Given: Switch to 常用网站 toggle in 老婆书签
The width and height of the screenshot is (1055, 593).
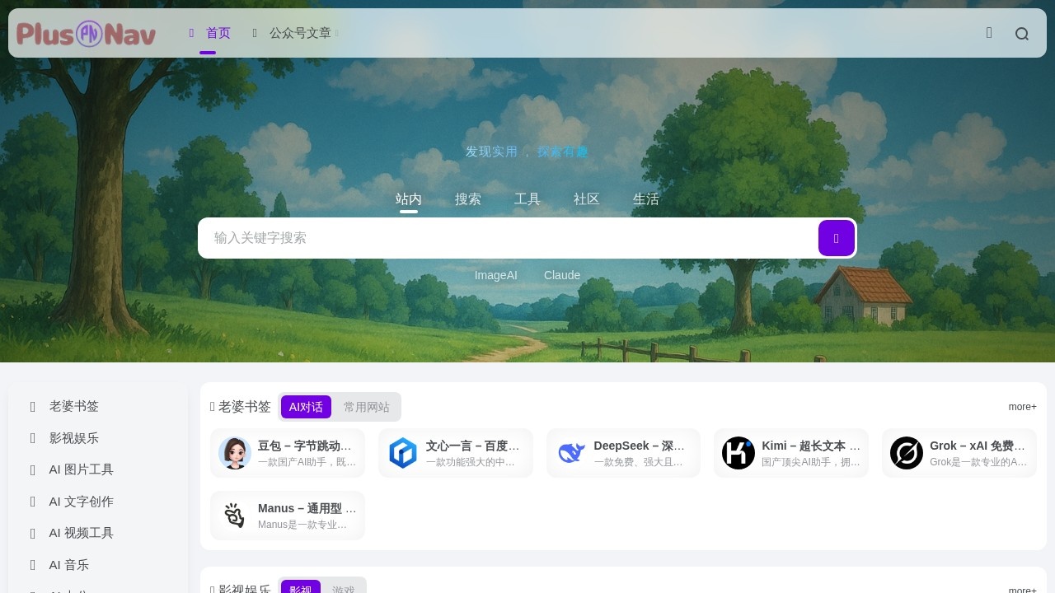Looking at the screenshot, I should pyautogui.click(x=366, y=407).
